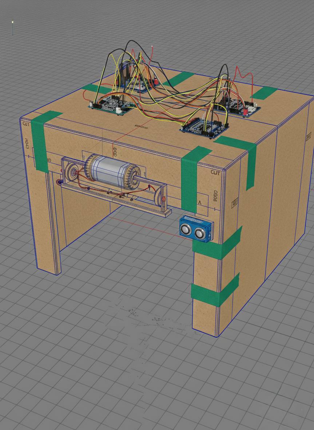Screen dimensions: 314x430
Task: Select the light object in viewport's top-left corner
Action: (13, 23)
